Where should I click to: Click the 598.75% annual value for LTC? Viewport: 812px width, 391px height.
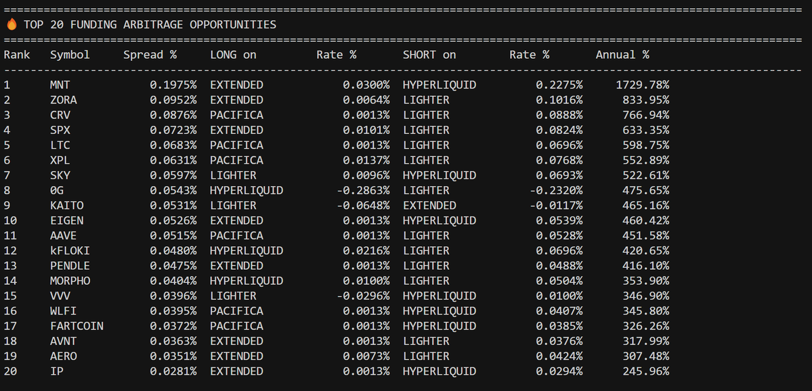pyautogui.click(x=646, y=145)
